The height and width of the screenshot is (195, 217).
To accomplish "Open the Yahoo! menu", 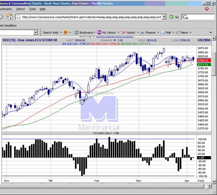I will 20,9.
